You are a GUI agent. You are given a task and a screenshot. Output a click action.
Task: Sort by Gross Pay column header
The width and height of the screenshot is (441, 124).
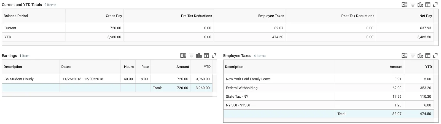pos(95,16)
